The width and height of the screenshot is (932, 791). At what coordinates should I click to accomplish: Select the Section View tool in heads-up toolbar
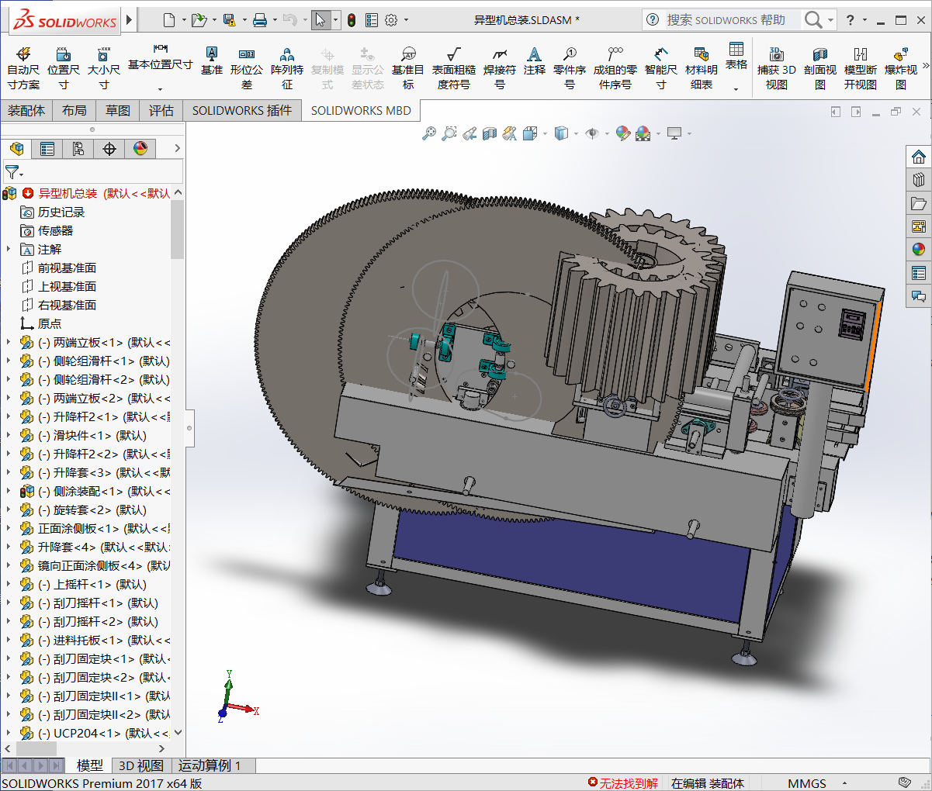[x=489, y=133]
